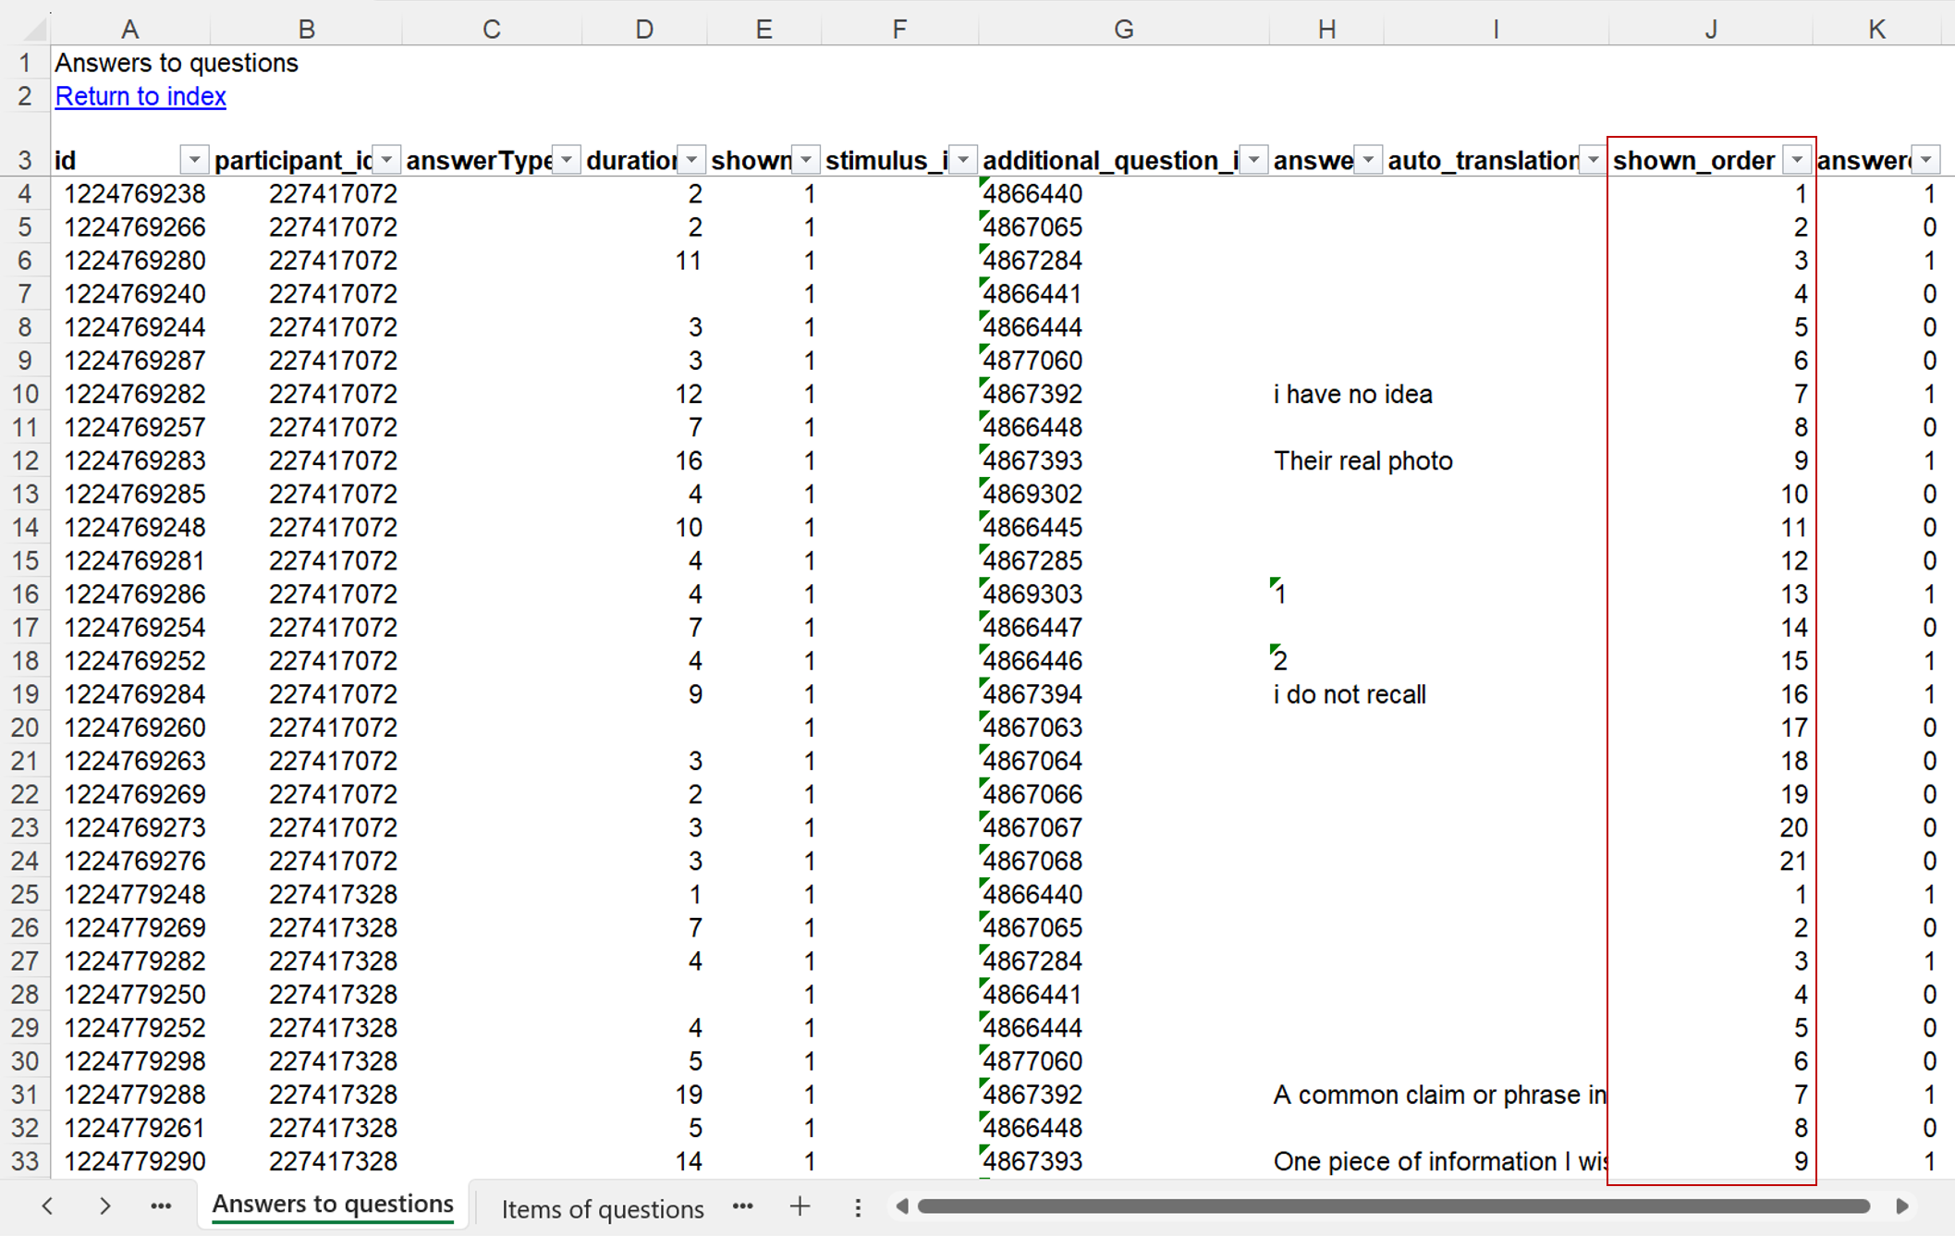This screenshot has width=1955, height=1236.
Task: Click the vertical dots tab bar splitter
Action: coord(858,1207)
